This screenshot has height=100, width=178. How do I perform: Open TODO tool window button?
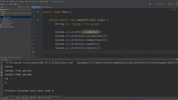18,98
